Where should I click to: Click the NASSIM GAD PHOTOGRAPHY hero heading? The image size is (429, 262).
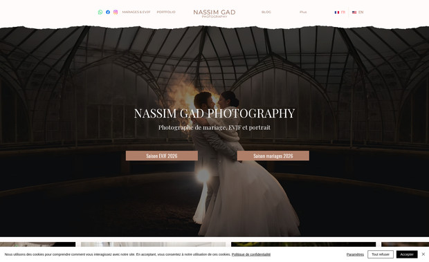click(214, 113)
